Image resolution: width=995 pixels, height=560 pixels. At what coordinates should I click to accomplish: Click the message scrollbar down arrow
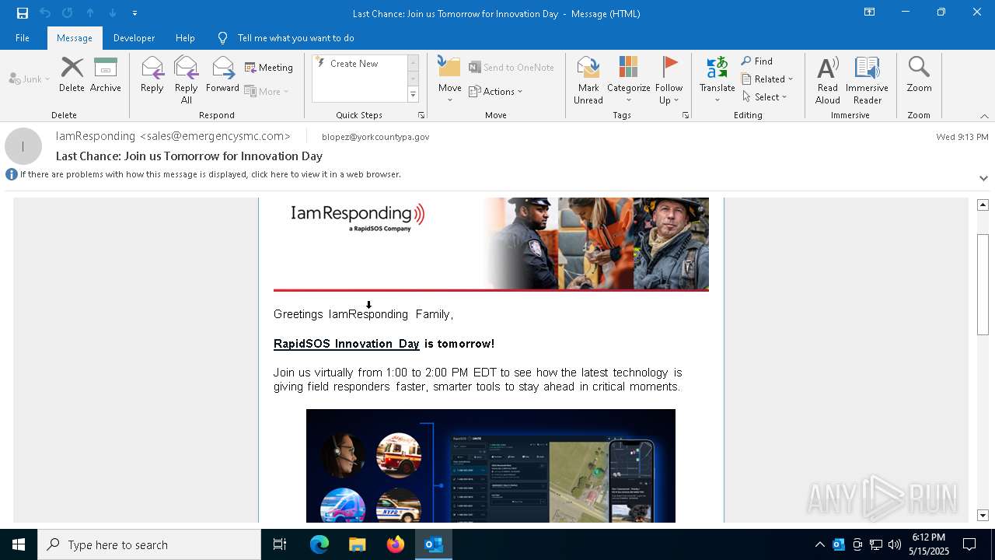(983, 516)
